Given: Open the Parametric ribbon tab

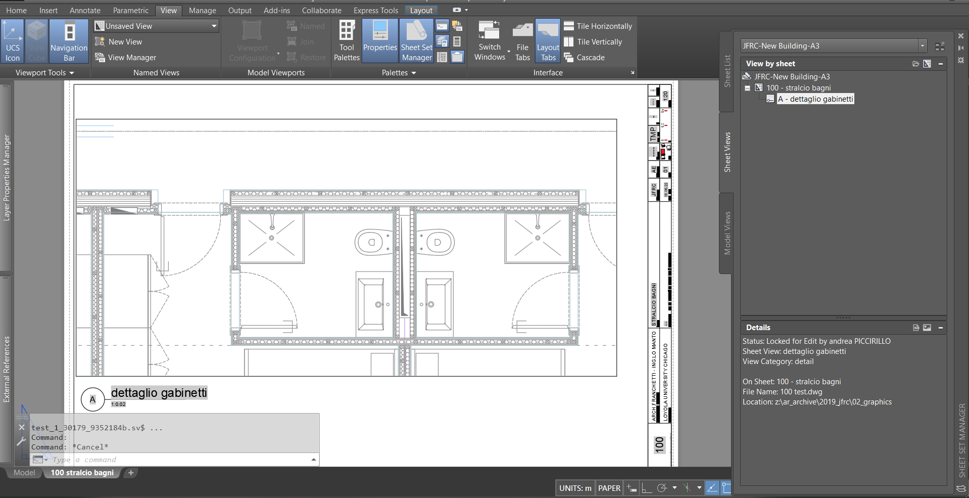Looking at the screenshot, I should [131, 10].
